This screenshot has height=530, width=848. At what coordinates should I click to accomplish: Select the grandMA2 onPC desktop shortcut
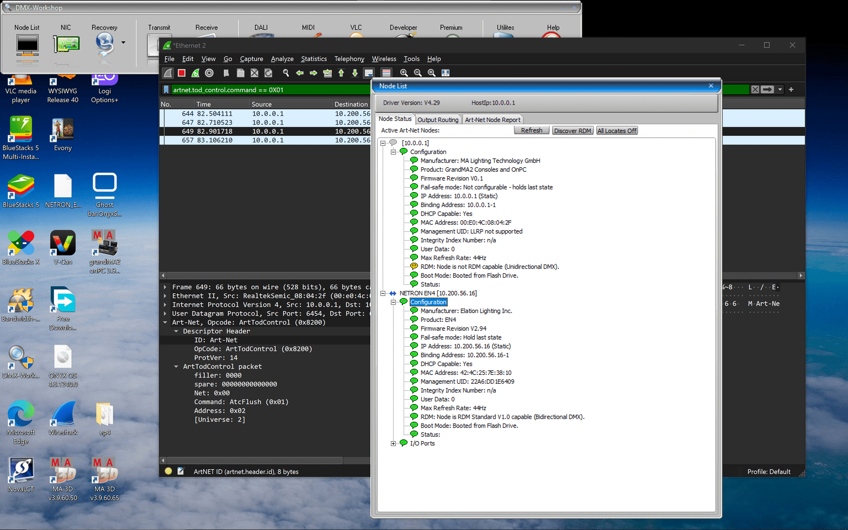click(x=105, y=252)
